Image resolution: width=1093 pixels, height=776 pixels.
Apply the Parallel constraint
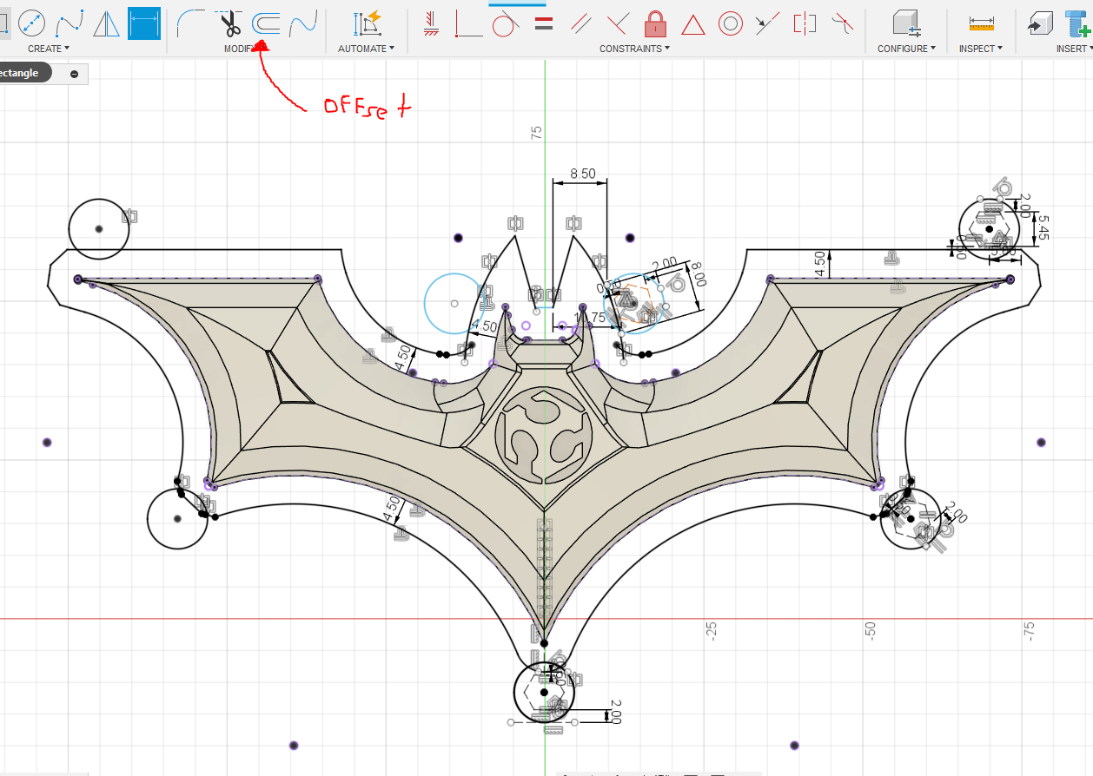[581, 23]
